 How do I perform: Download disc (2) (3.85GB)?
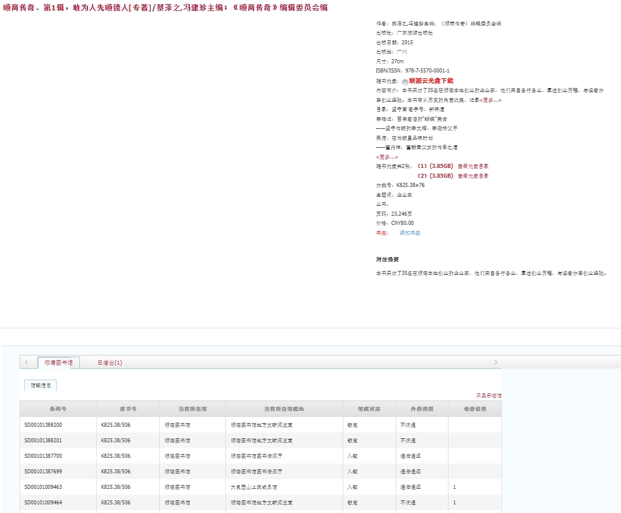(x=436, y=175)
